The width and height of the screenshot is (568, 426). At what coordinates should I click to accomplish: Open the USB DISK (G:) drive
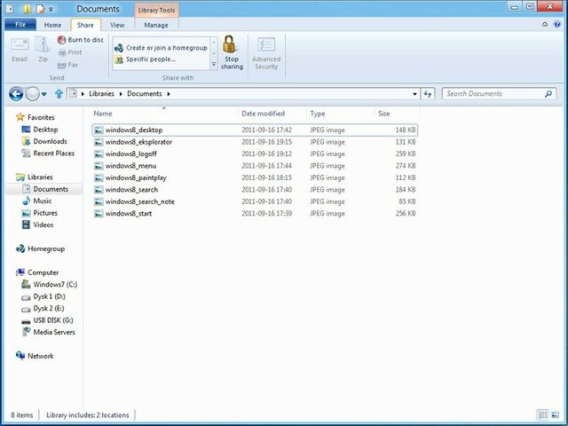(47, 320)
